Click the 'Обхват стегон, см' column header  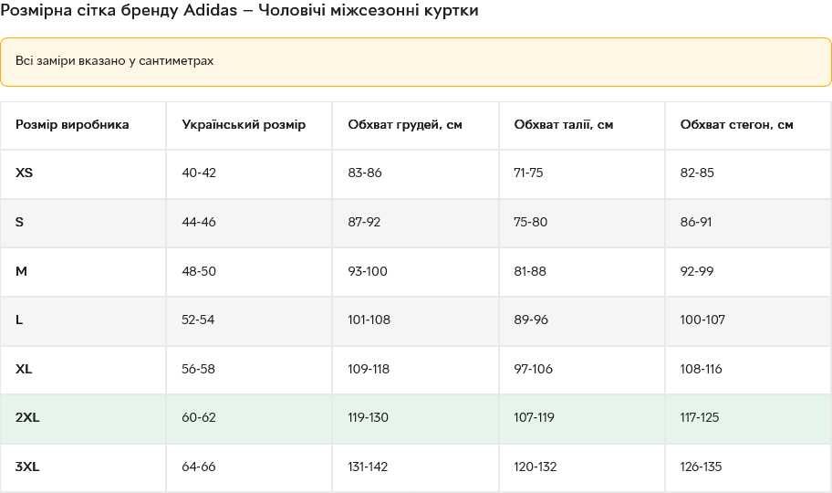pos(736,124)
